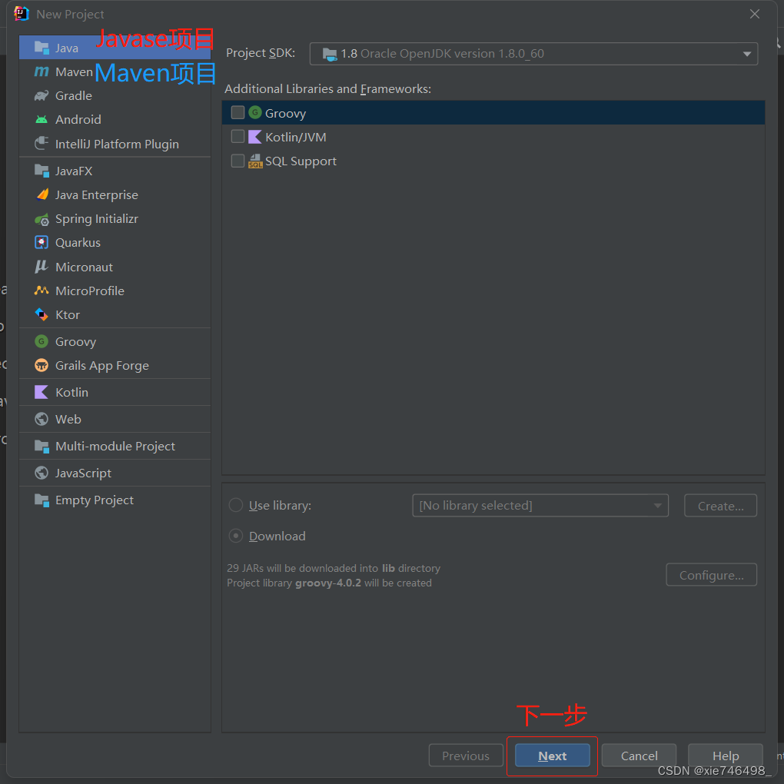
Task: Select IntelliJ Platform Plugin project type
Action: click(117, 144)
